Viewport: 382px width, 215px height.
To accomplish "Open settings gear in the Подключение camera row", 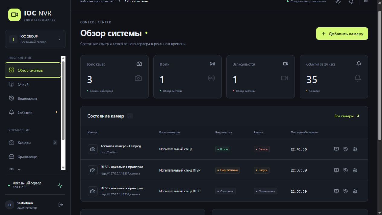I will (x=355, y=170).
